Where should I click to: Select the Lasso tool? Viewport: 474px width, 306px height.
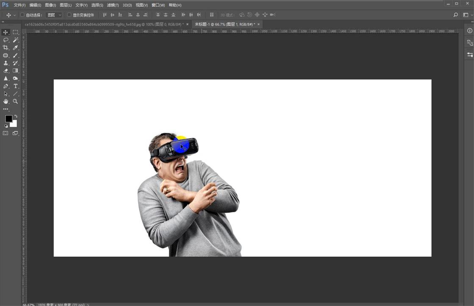[6, 40]
